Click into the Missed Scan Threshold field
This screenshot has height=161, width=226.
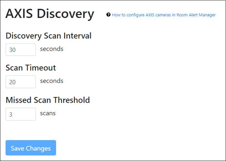click(21, 114)
